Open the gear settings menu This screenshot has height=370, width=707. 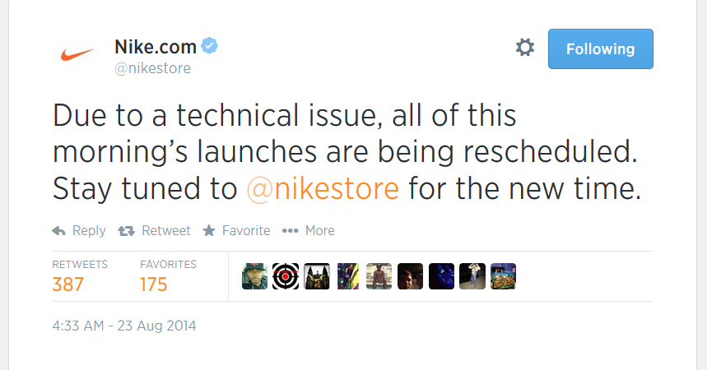click(x=524, y=49)
